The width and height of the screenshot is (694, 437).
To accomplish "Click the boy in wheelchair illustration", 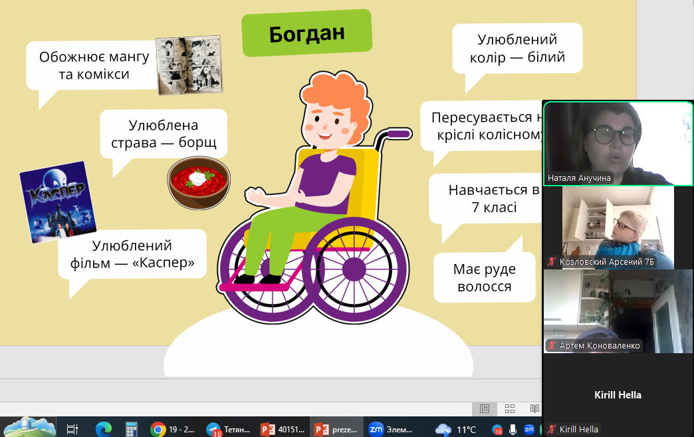I will [x=314, y=197].
